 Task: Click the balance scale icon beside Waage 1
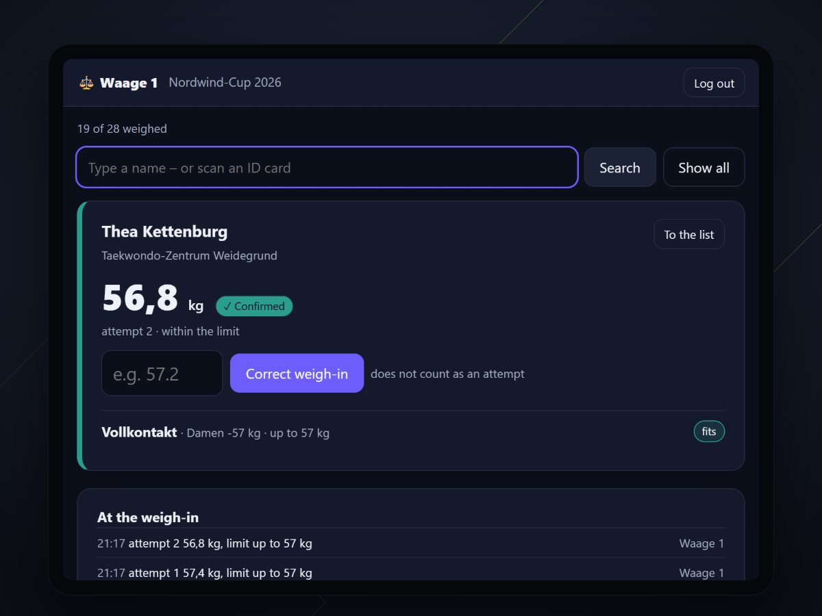86,83
